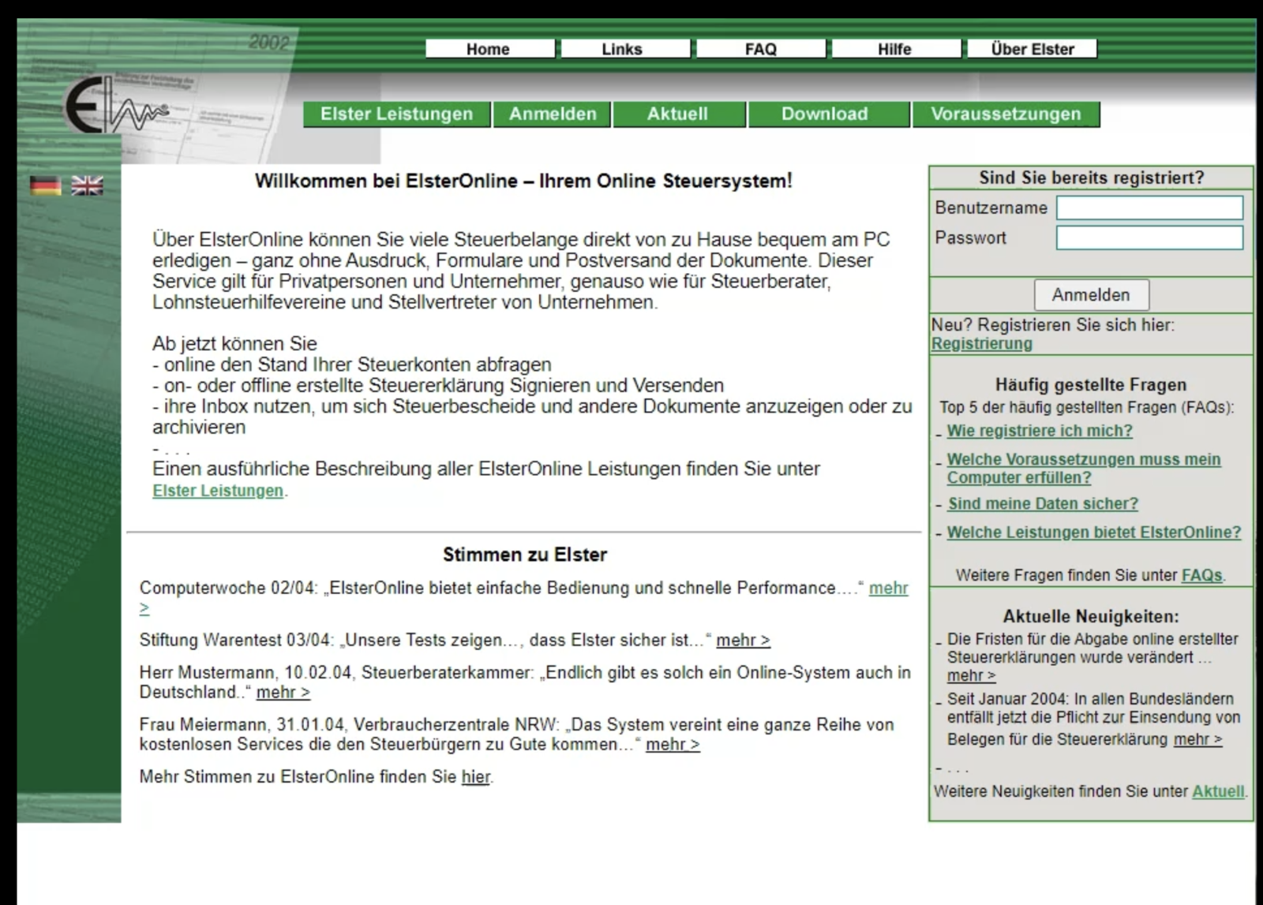Open 'Sind meine Daten sicher?' link
This screenshot has height=905, width=1263.
point(1043,503)
